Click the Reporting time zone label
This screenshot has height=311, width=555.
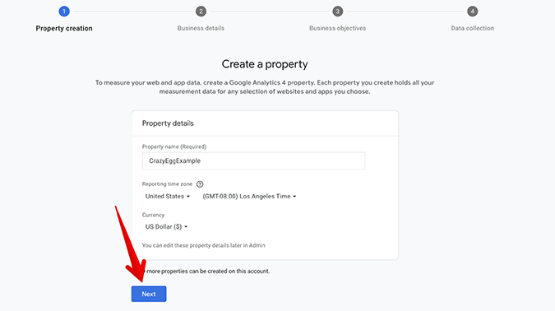(x=167, y=184)
